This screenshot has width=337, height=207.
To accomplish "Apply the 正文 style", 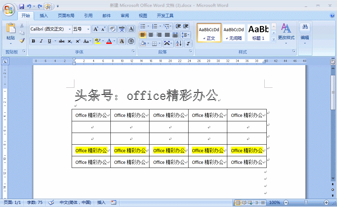I will point(209,33).
